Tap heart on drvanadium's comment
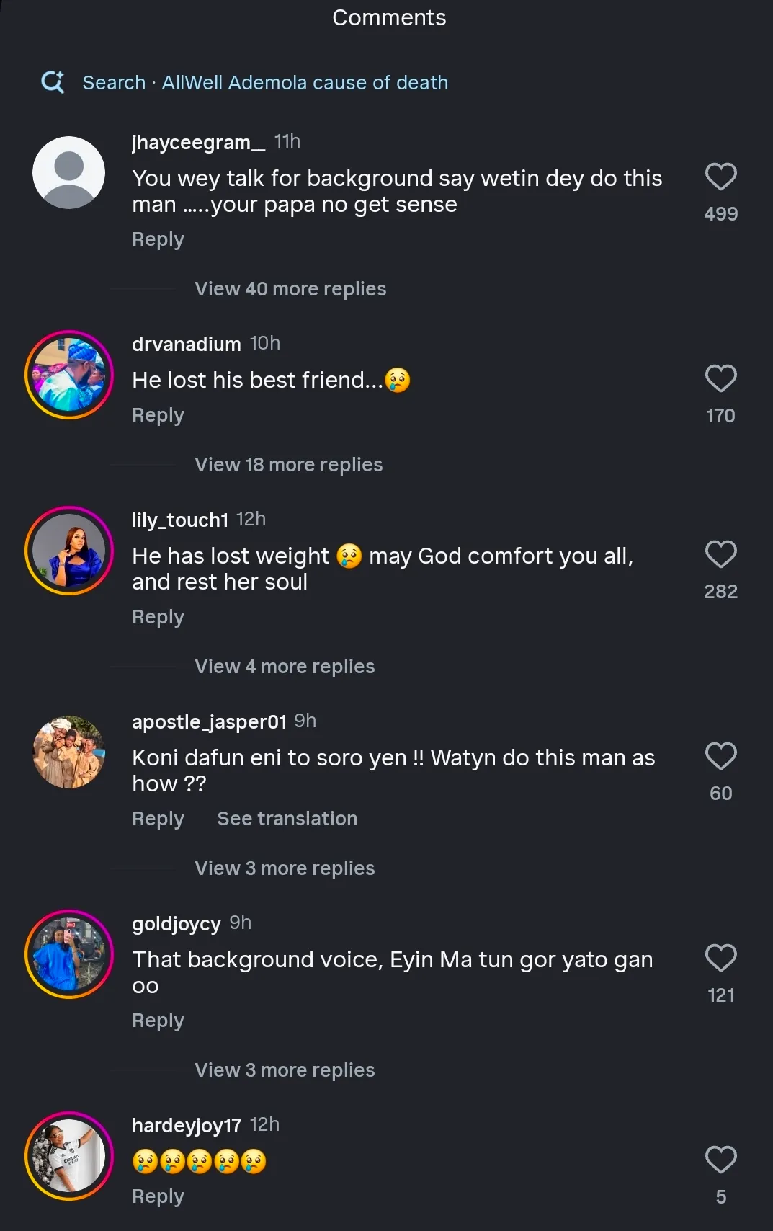Viewport: 773px width, 1231px height. pyautogui.click(x=720, y=379)
